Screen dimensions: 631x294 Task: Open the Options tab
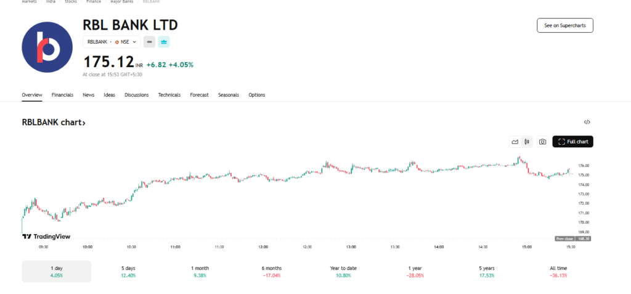257,95
